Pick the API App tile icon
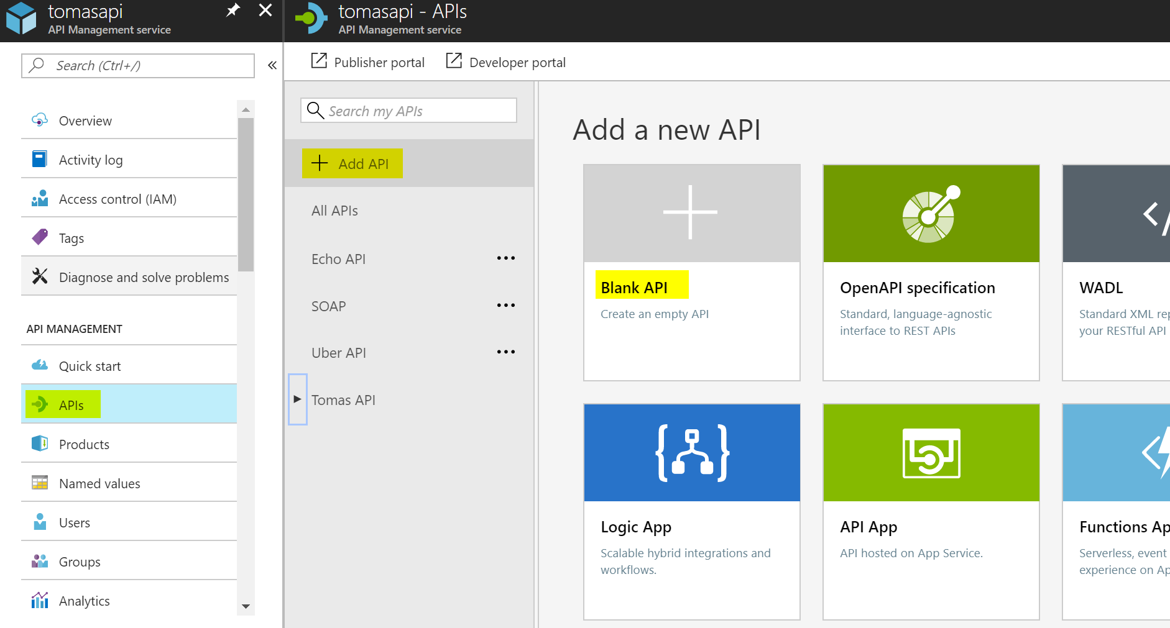The height and width of the screenshot is (628, 1170). click(x=931, y=453)
